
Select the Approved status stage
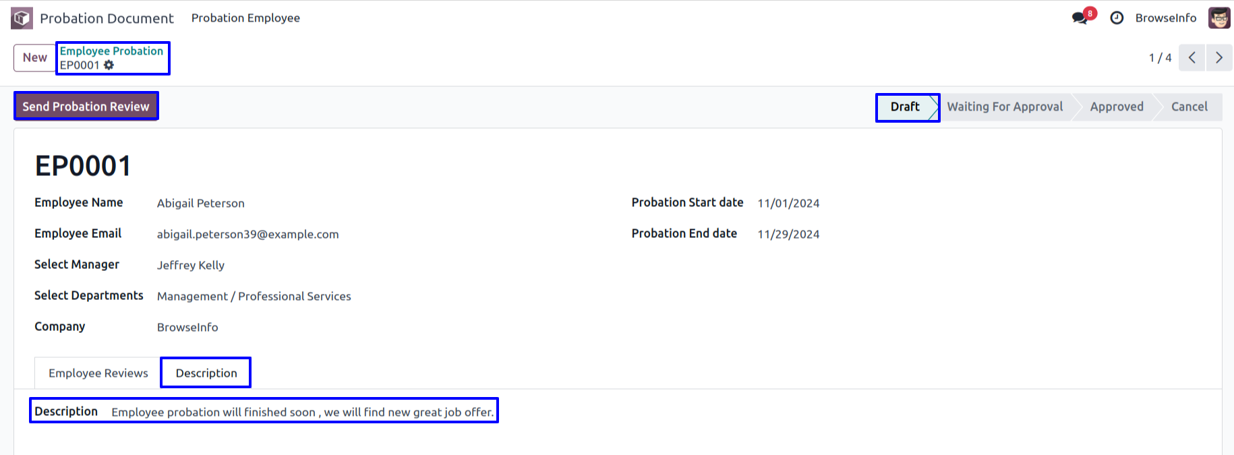tap(1116, 107)
